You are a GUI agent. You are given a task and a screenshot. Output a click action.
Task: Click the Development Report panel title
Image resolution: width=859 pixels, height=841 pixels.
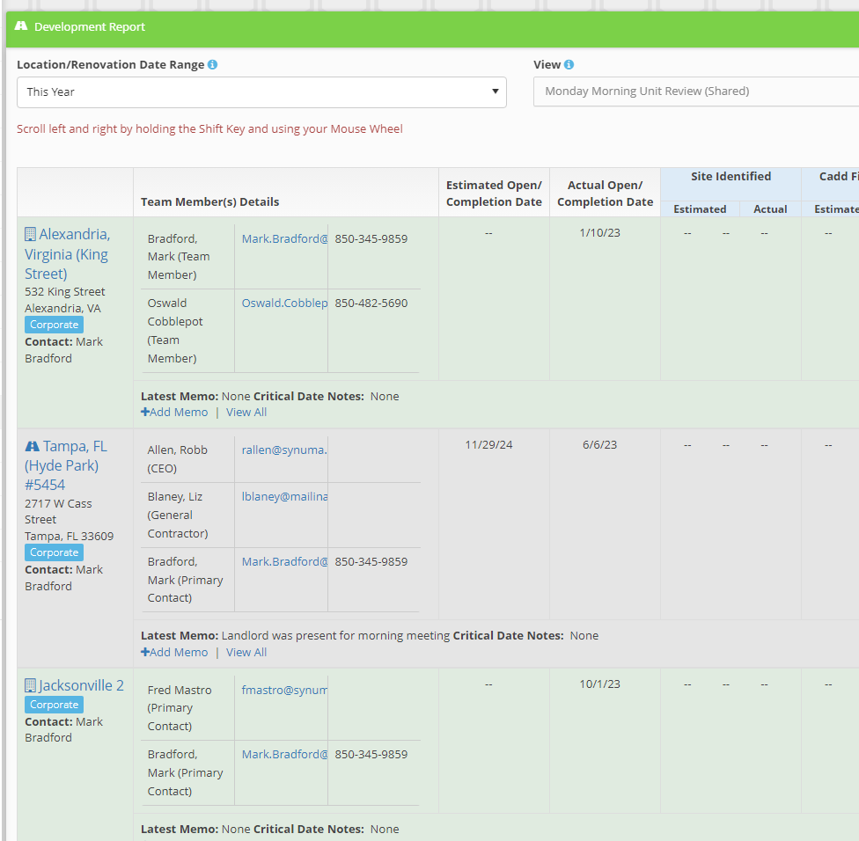pyautogui.click(x=90, y=26)
